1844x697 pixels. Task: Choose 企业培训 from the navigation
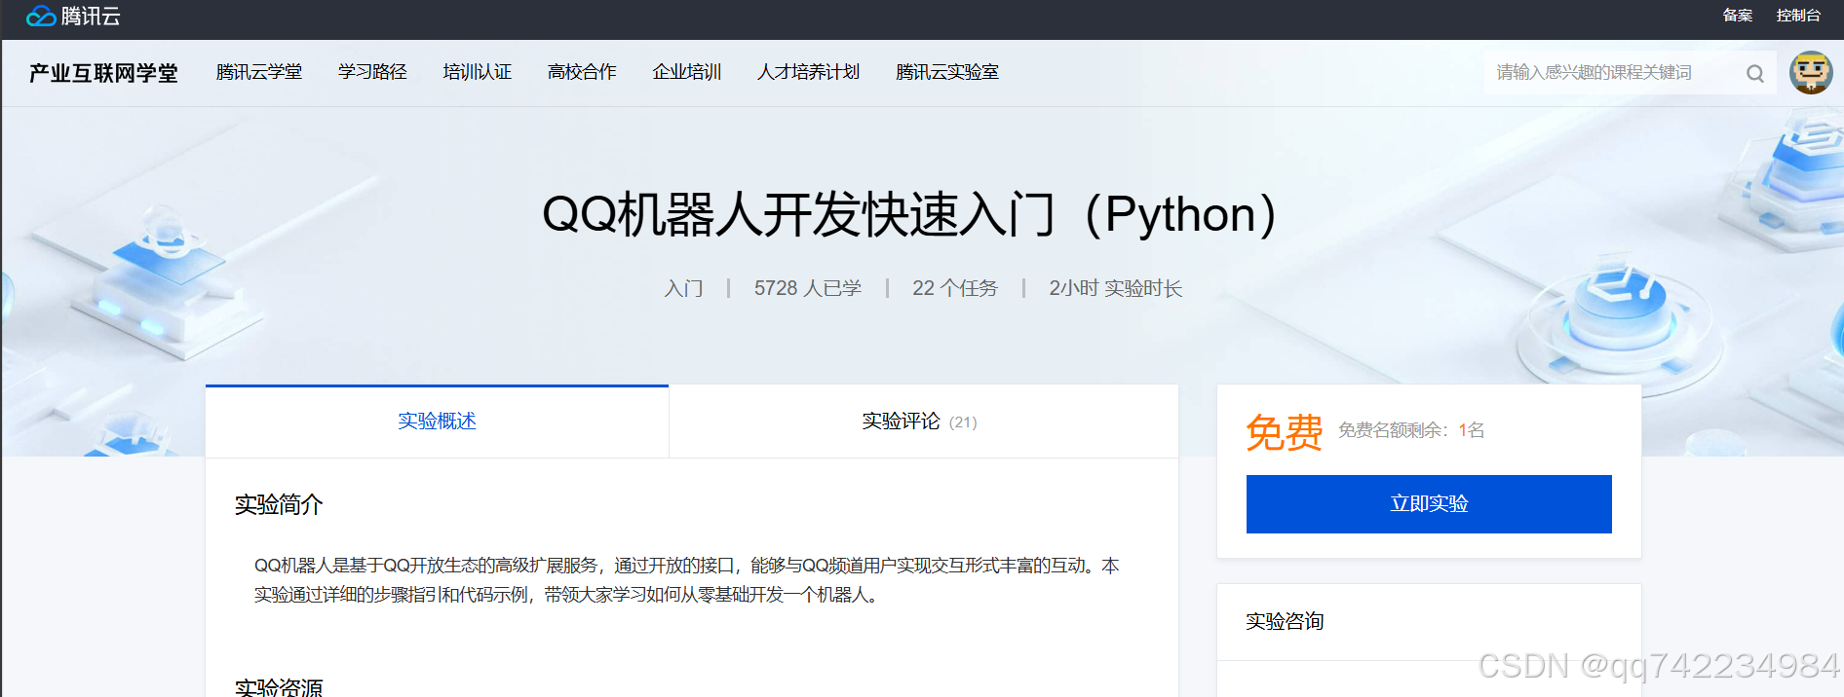pyautogui.click(x=686, y=72)
